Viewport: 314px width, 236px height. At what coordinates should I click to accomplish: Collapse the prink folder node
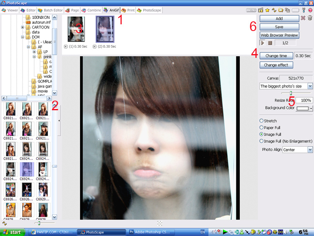[34, 57]
